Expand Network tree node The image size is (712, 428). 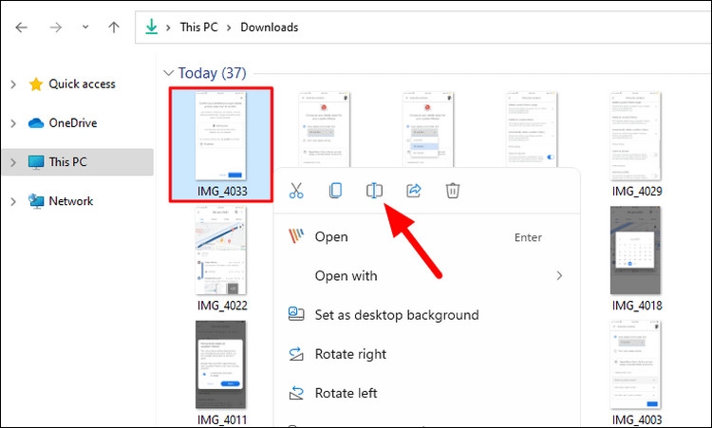(13, 201)
